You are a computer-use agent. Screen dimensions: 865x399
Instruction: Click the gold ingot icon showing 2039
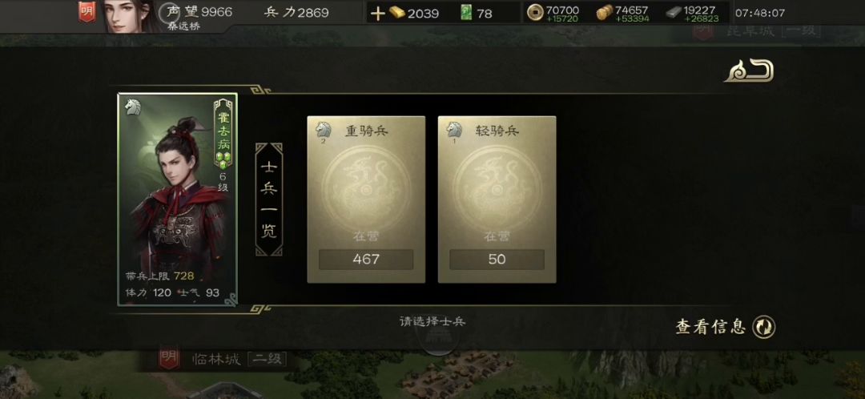396,14
